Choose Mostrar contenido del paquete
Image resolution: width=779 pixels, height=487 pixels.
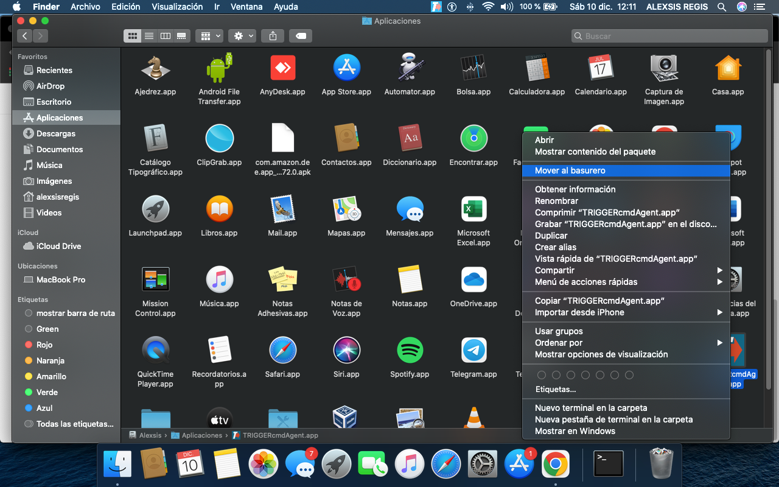coord(626,152)
